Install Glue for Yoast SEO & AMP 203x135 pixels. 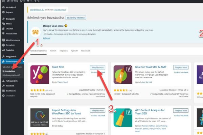pos(181,67)
